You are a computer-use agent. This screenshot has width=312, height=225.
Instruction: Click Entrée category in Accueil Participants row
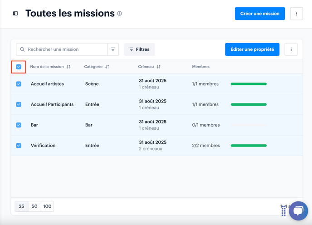[92, 104]
